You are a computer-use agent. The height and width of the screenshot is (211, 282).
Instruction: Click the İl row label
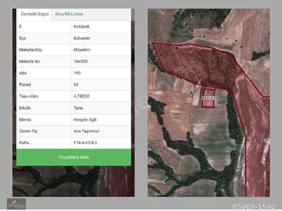point(20,26)
